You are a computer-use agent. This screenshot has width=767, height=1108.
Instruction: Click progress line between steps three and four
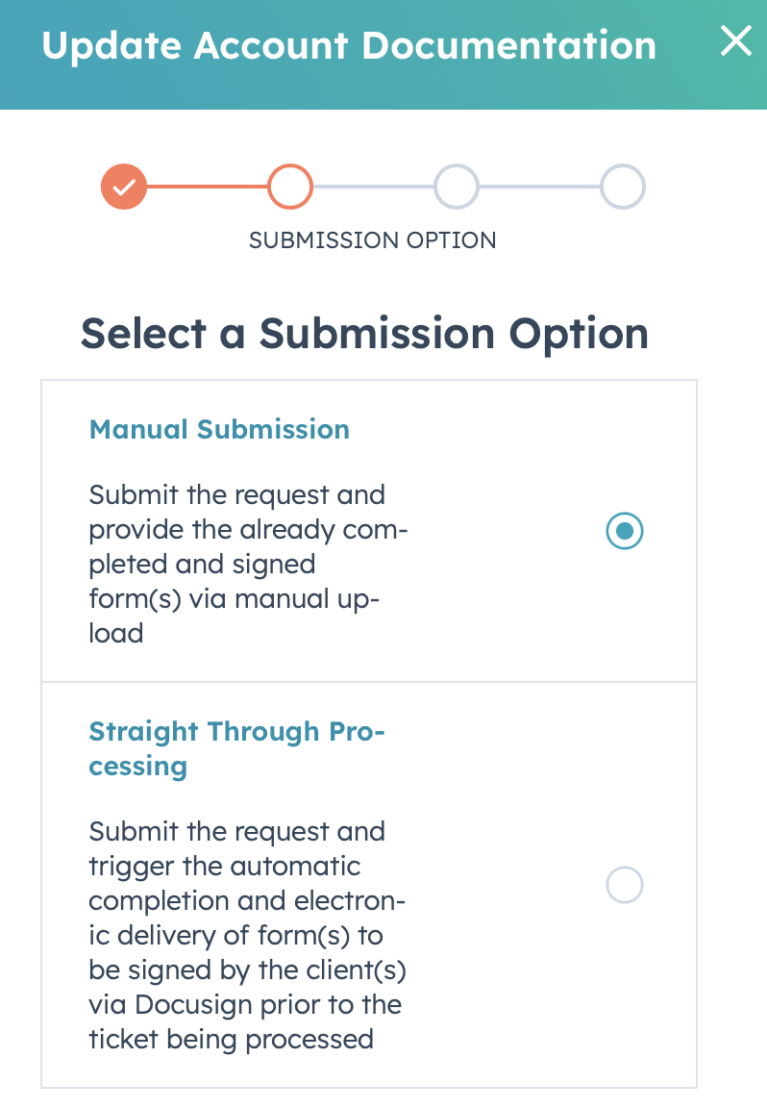pos(539,187)
